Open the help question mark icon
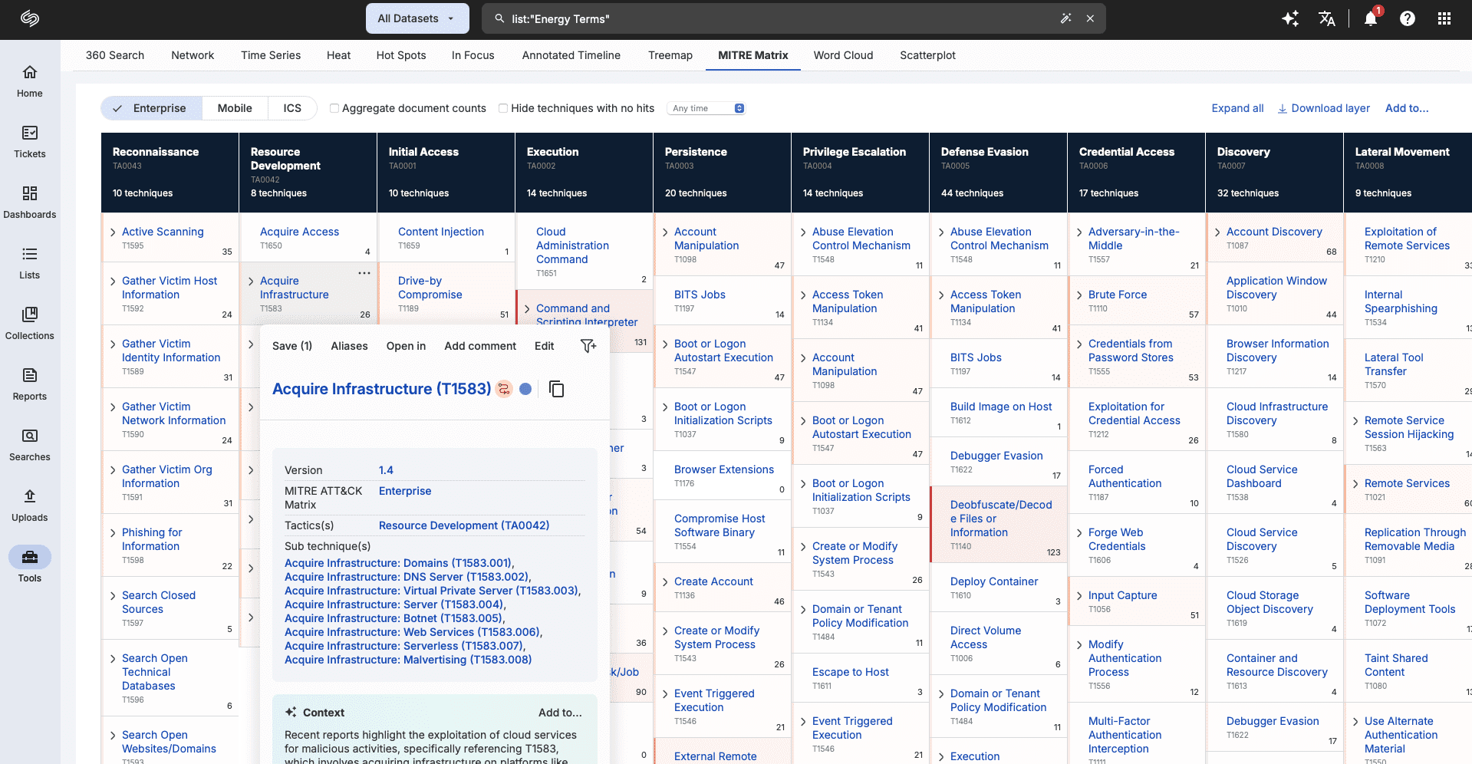1472x764 pixels. click(x=1407, y=18)
